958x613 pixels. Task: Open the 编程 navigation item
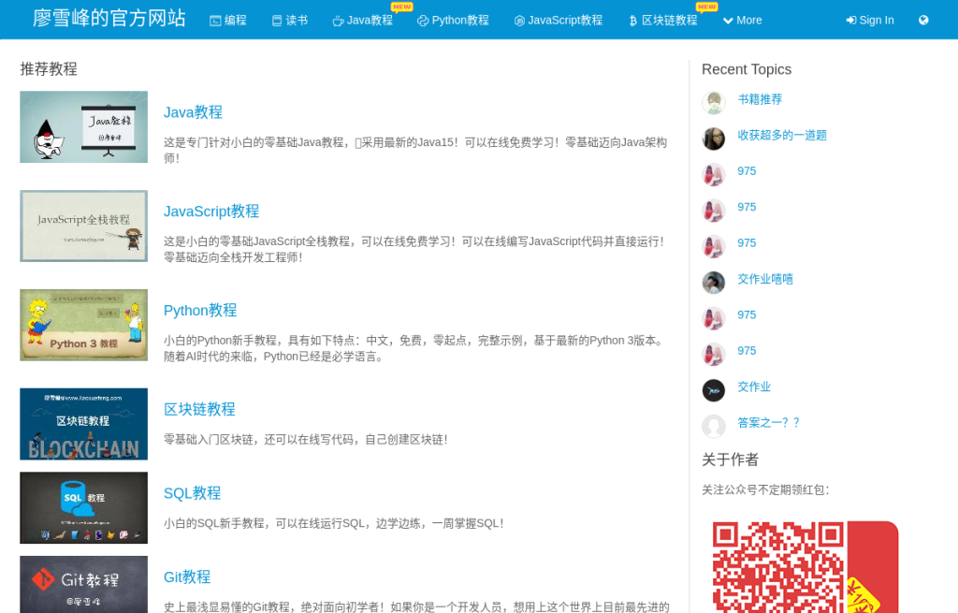point(228,20)
